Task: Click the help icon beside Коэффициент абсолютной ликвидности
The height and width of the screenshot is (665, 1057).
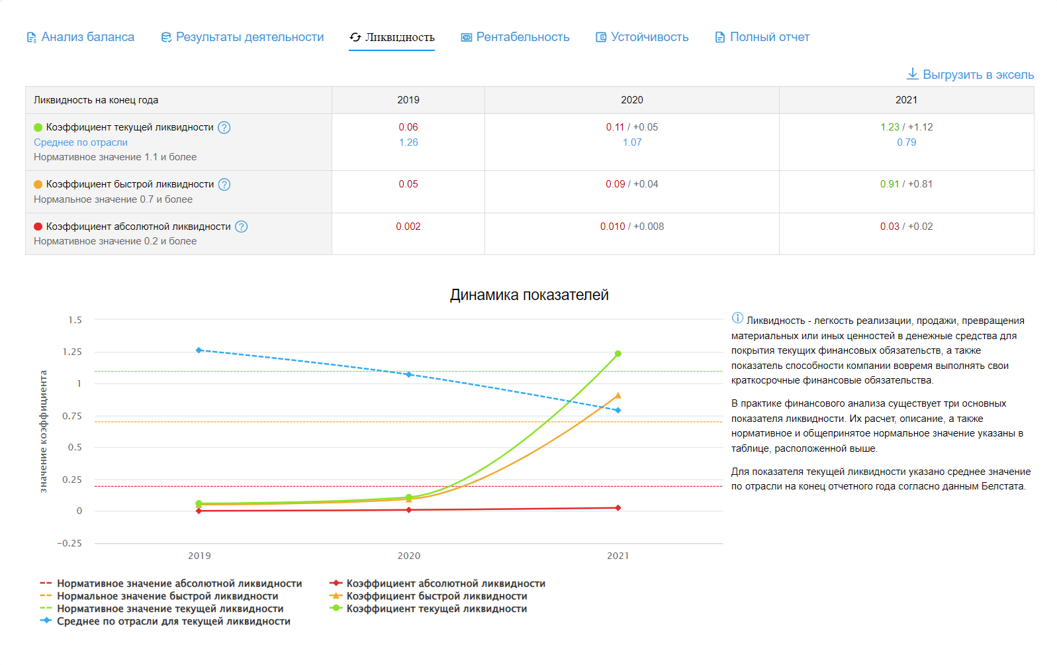Action: (x=242, y=227)
